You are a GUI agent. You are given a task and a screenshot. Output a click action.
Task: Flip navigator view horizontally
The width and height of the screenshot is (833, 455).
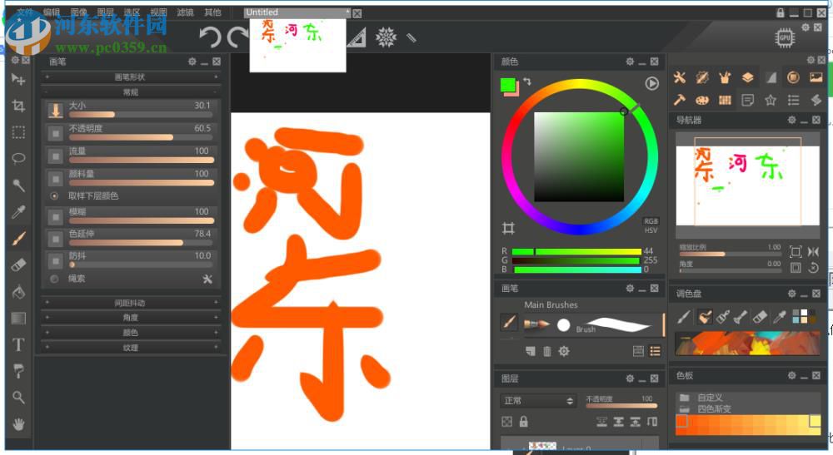813,251
